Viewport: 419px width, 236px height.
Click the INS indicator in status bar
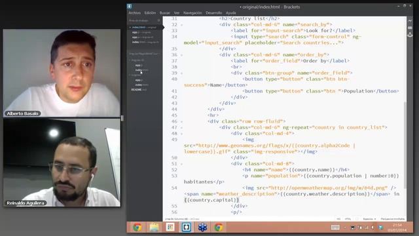pyautogui.click(x=338, y=219)
